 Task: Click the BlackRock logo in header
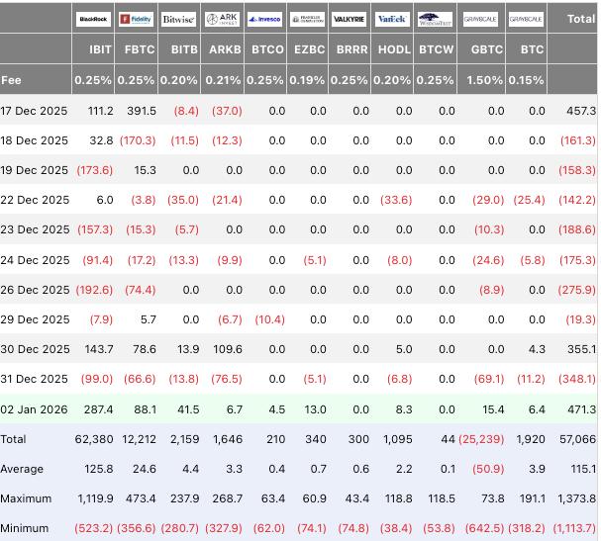[x=94, y=19]
